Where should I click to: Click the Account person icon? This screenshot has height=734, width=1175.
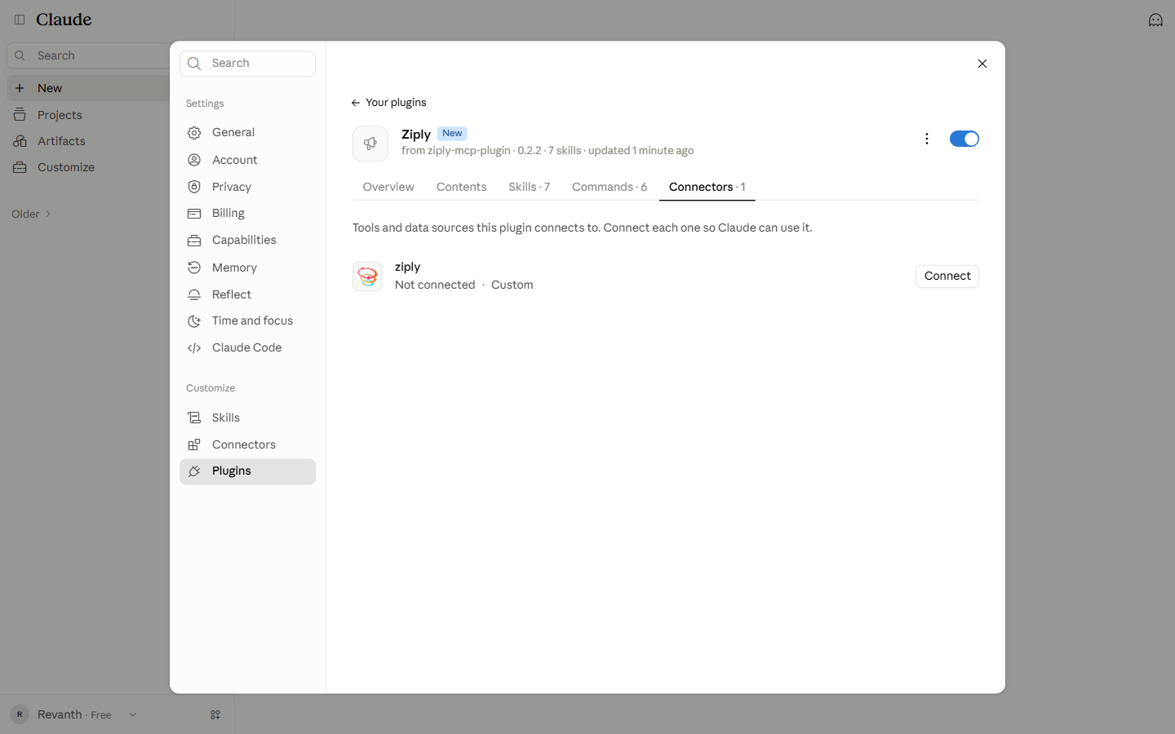194,160
